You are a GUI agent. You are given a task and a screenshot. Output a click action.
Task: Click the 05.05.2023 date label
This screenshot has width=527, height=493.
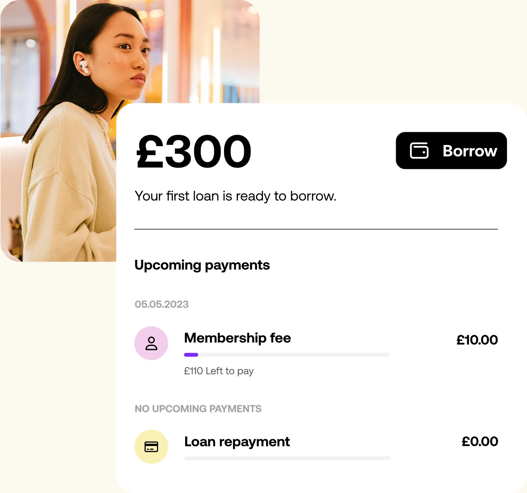tap(162, 304)
